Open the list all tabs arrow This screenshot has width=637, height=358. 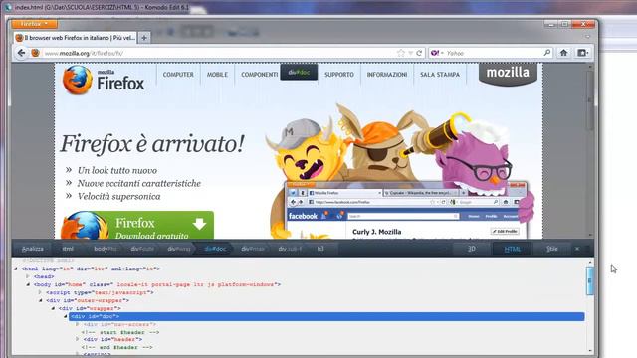(x=588, y=37)
